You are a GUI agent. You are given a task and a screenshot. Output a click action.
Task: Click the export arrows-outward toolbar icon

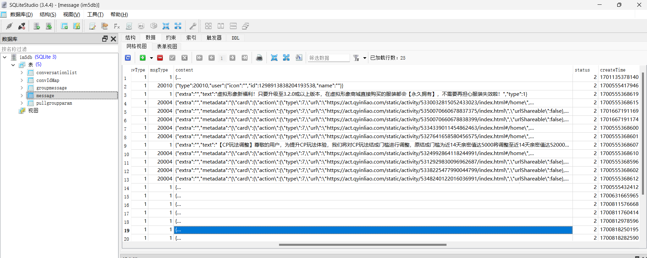click(178, 26)
